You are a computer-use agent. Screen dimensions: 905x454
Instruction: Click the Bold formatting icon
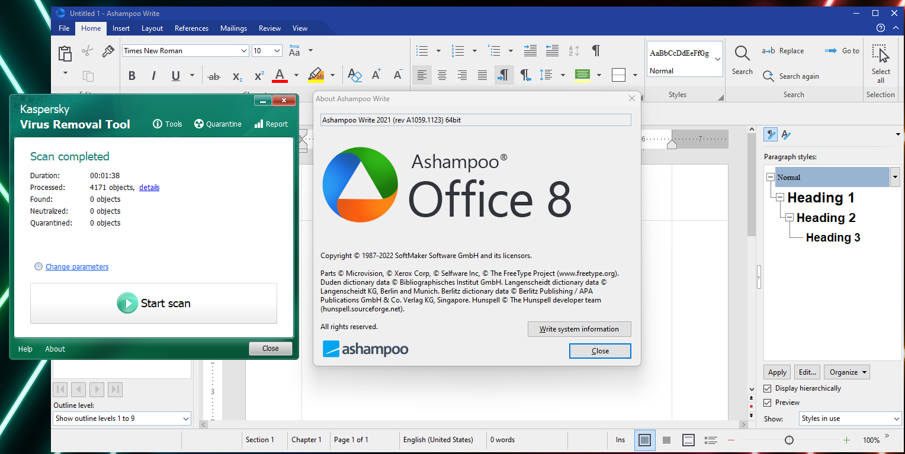pyautogui.click(x=132, y=76)
